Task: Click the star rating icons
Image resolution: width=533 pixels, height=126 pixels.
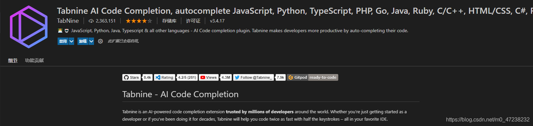Action: coord(139,21)
